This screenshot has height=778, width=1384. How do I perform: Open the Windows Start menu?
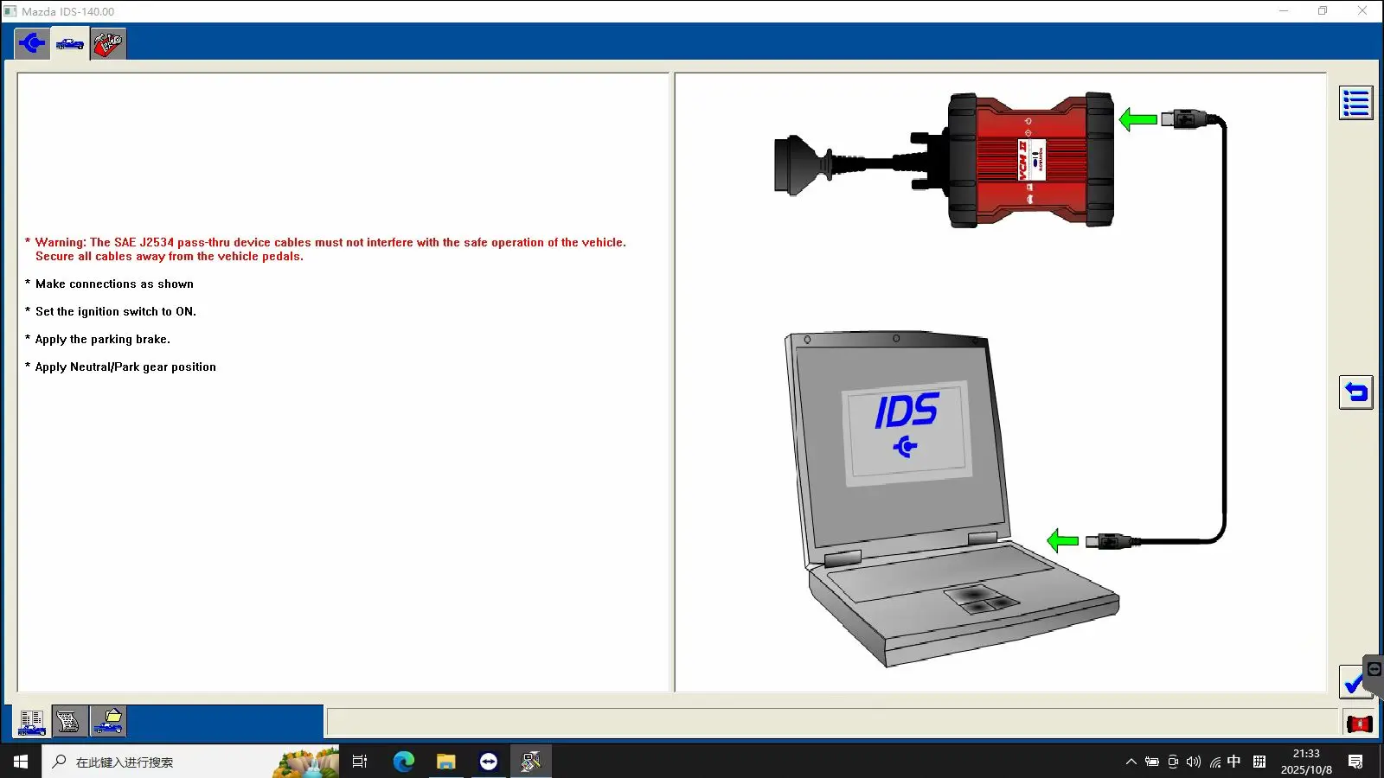[x=21, y=762]
